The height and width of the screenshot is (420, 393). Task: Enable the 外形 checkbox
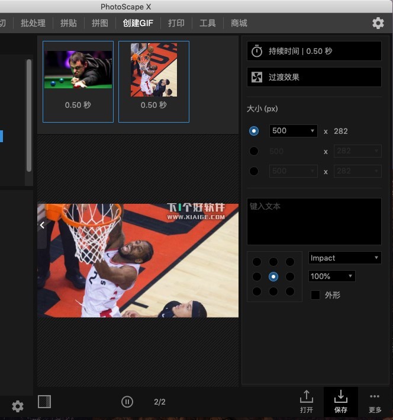pos(315,295)
